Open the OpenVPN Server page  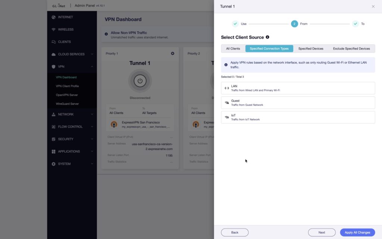(x=67, y=95)
